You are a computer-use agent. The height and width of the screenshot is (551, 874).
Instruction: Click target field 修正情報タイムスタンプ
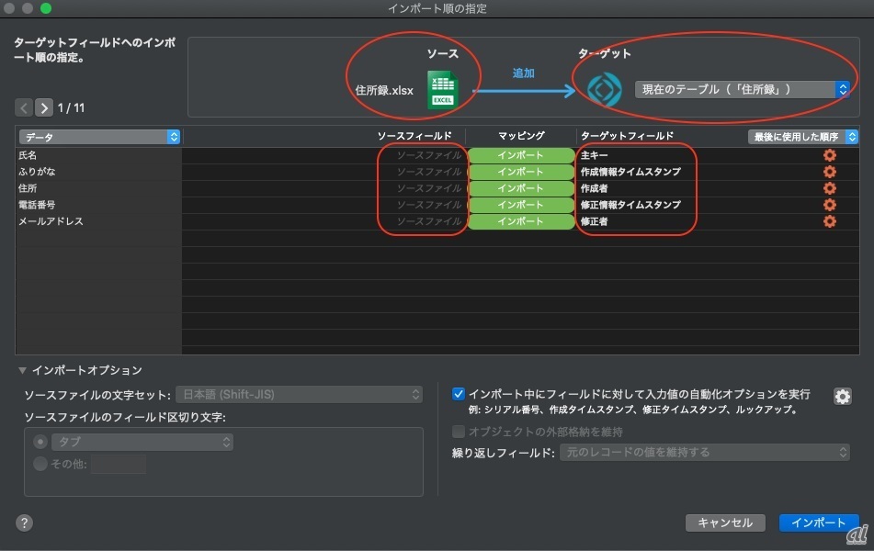coord(630,205)
